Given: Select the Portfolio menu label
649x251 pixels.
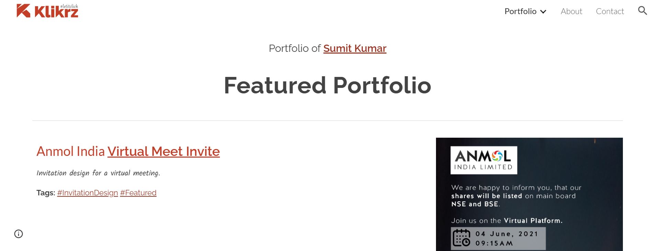Looking at the screenshot, I should coord(520,11).
